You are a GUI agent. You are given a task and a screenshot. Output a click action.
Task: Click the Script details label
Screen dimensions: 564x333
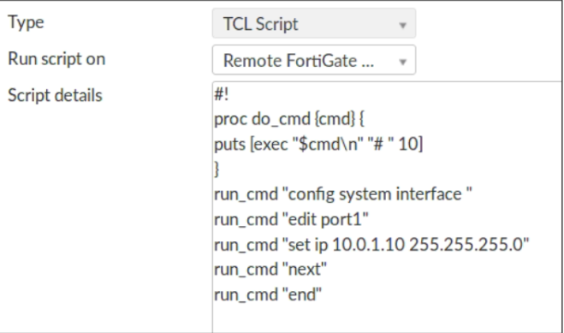[55, 95]
